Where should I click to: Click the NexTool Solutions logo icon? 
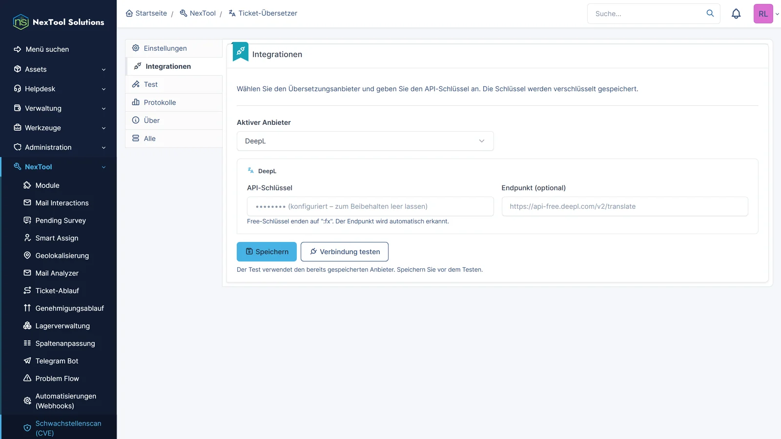pyautogui.click(x=21, y=22)
